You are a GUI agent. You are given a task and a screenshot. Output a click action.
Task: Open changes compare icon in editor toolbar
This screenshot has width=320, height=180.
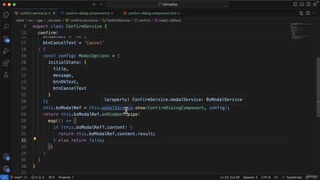click(x=301, y=13)
